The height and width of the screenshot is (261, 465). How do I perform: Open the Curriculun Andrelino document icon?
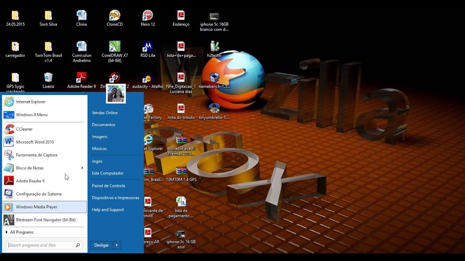click(81, 47)
